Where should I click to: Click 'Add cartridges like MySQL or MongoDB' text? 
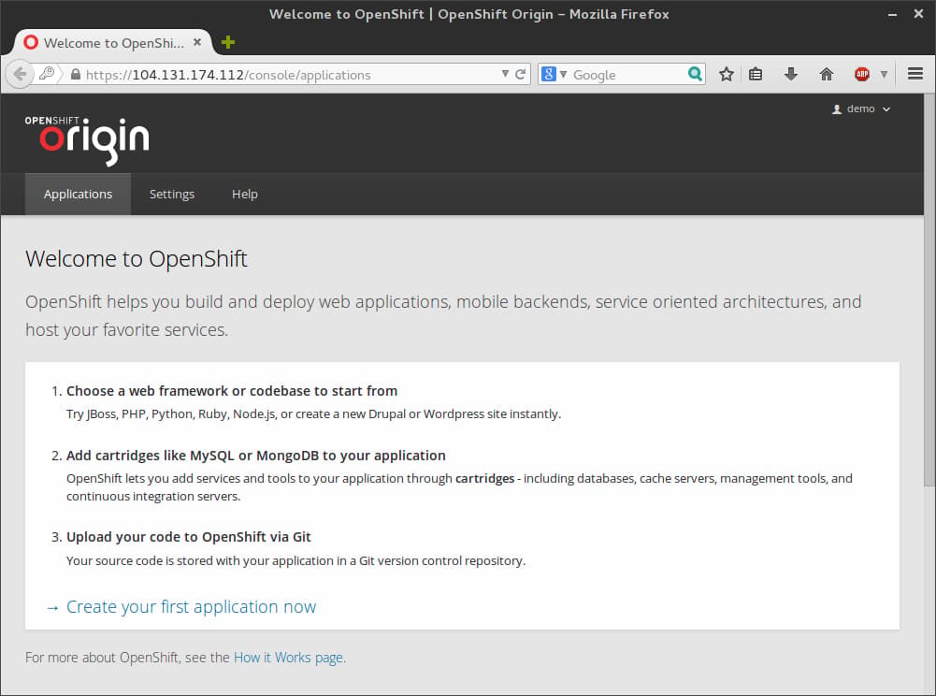[x=255, y=456]
